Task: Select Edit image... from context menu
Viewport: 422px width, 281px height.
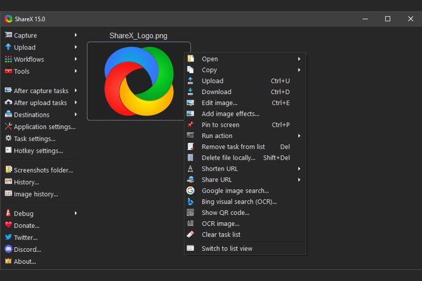Action: pos(219,103)
